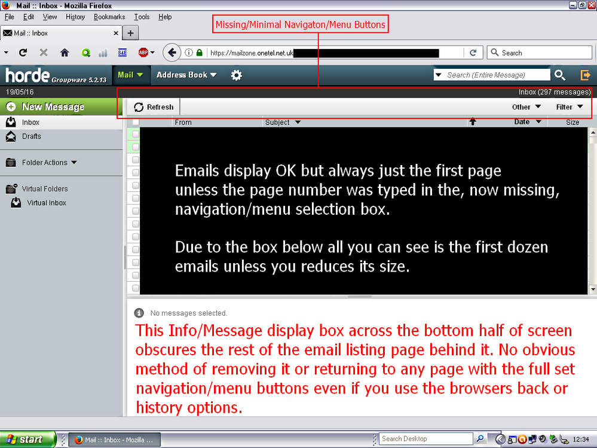597x448 pixels.
Task: Click the Virtual Inbox icon
Action: (x=16, y=203)
